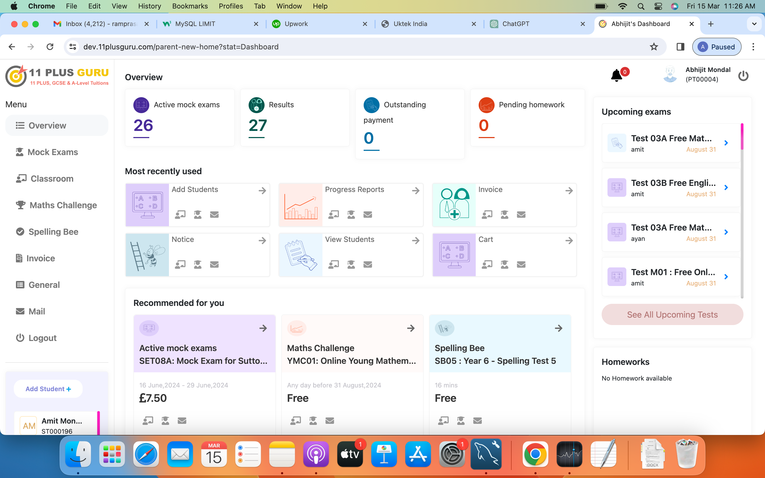Image resolution: width=765 pixels, height=478 pixels.
Task: Click the power icon beside Abhijit Mondal
Action: [743, 76]
